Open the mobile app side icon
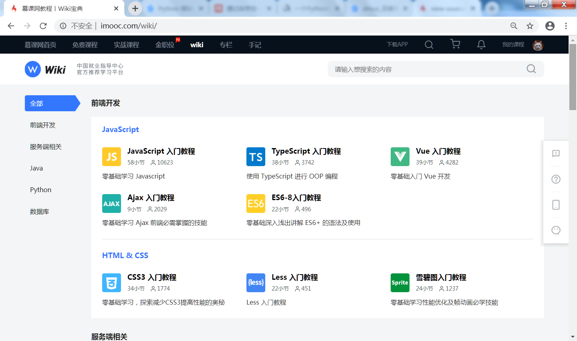Viewport: 577px width, 341px height. click(x=556, y=205)
